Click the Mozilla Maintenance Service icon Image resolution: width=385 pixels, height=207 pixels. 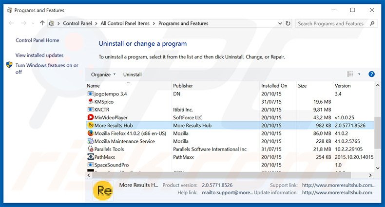coord(91,141)
